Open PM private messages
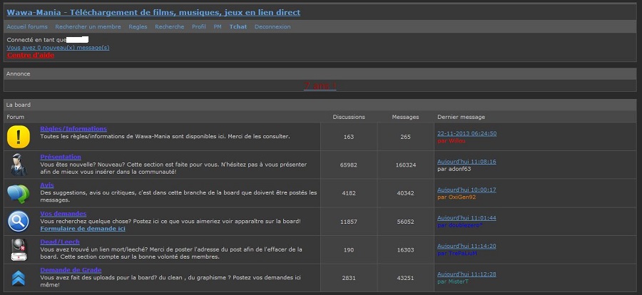 (218, 26)
